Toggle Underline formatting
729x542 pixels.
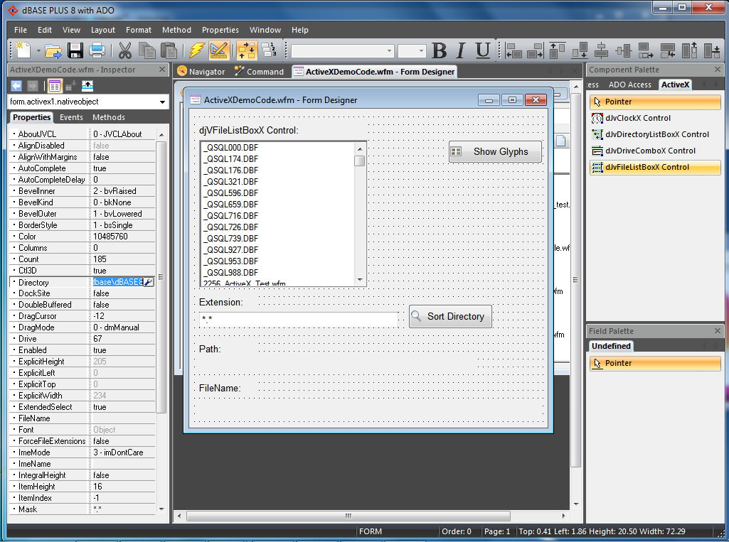tap(483, 50)
